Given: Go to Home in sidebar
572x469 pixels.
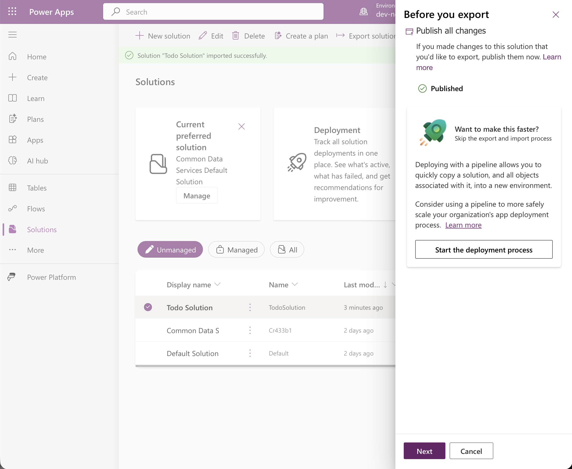Looking at the screenshot, I should pyautogui.click(x=37, y=57).
